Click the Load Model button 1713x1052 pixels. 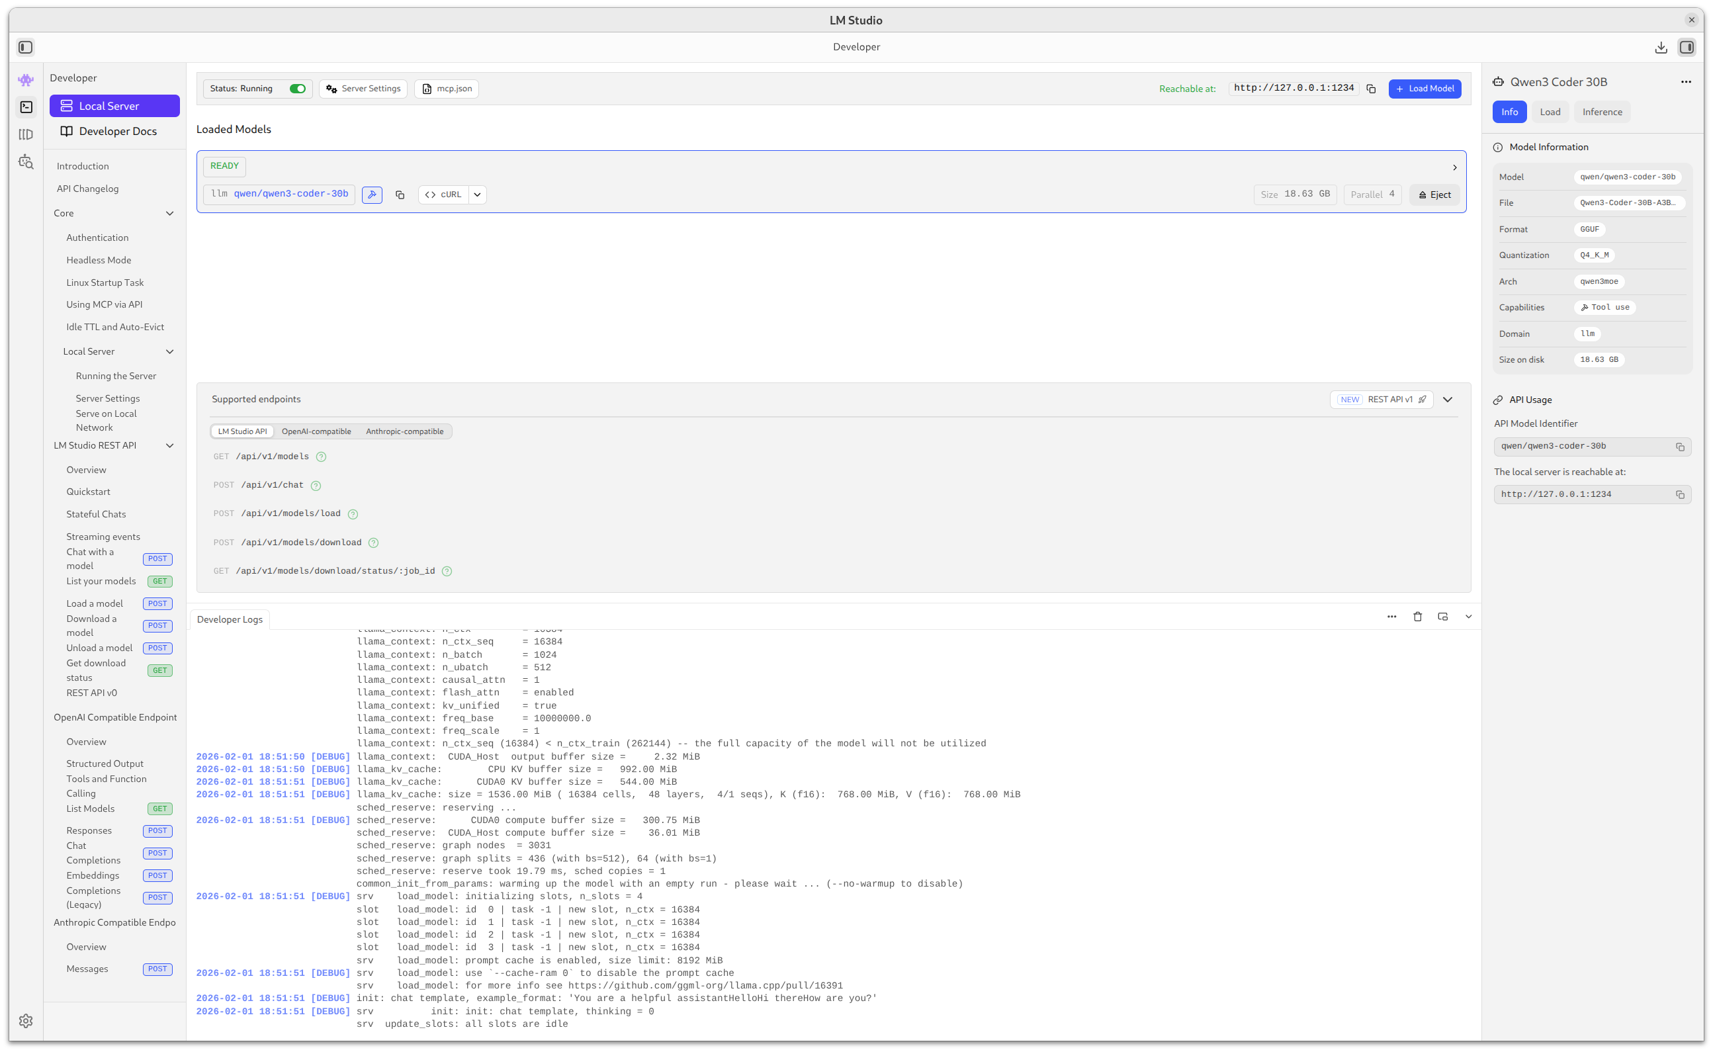click(x=1425, y=89)
